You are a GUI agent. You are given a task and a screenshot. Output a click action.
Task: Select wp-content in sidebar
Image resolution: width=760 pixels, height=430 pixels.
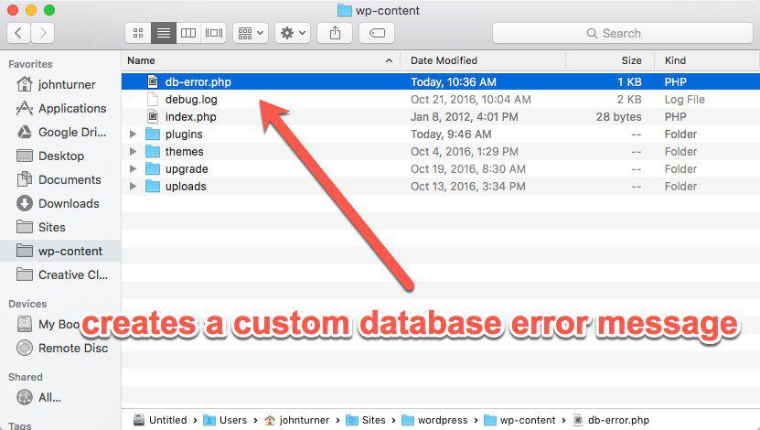coord(59,251)
